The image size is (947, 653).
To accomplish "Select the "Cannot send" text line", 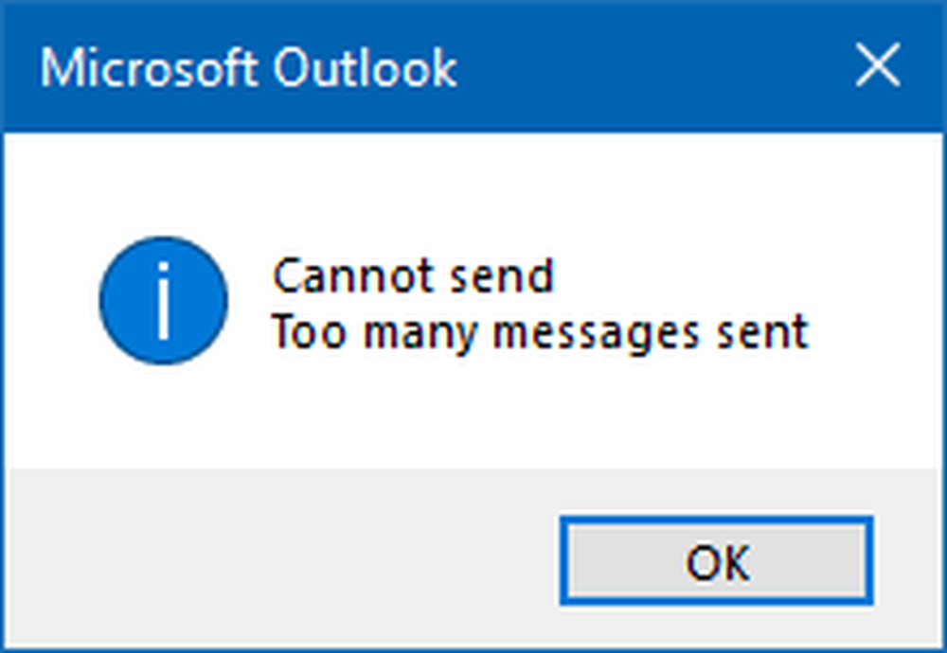I will click(413, 277).
